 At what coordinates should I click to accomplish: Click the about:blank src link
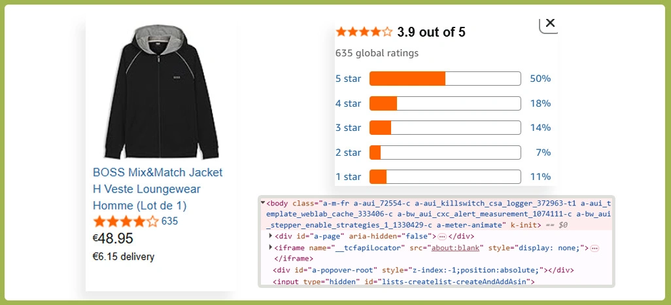click(x=455, y=248)
